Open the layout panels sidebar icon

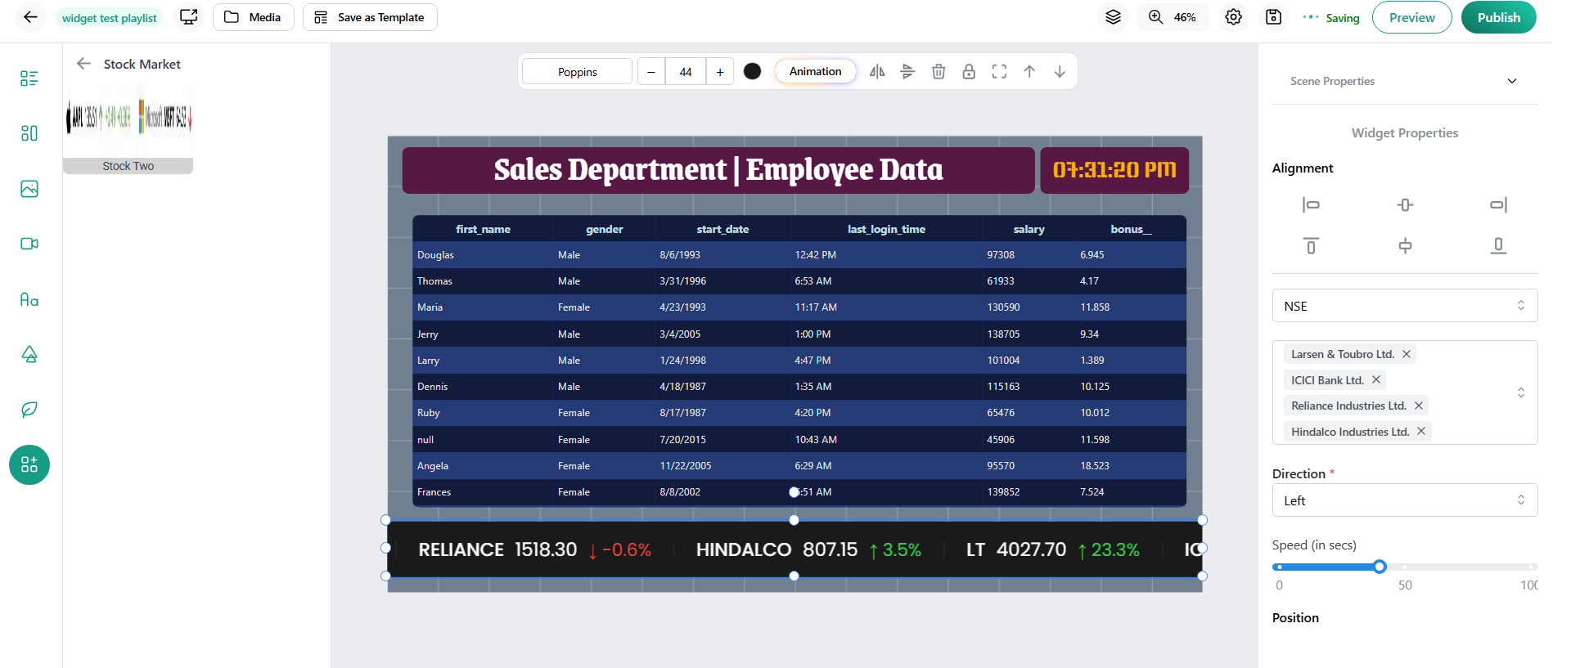29,133
